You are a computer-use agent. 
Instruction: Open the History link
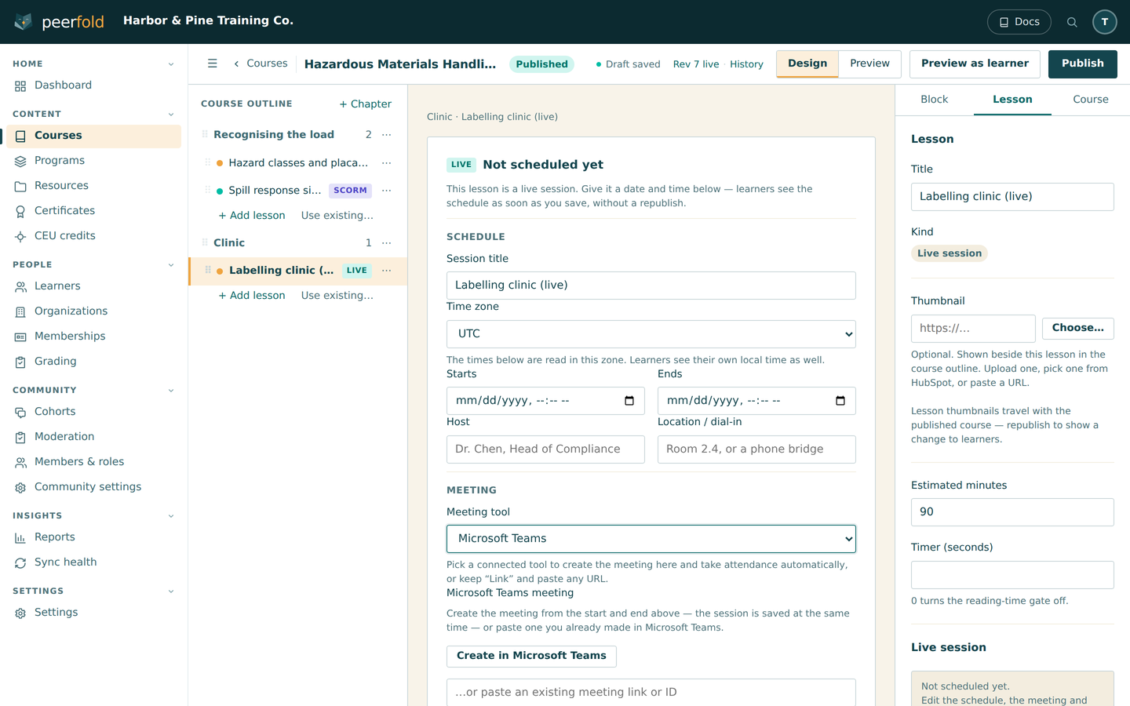746,64
